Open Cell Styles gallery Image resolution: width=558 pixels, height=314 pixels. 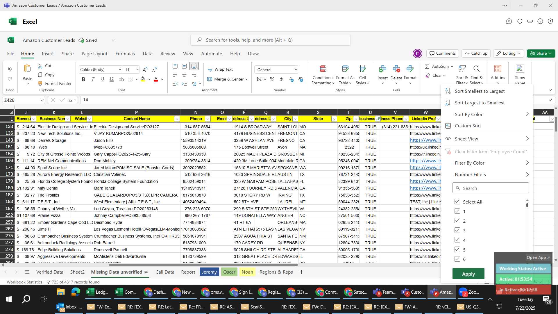tap(362, 75)
